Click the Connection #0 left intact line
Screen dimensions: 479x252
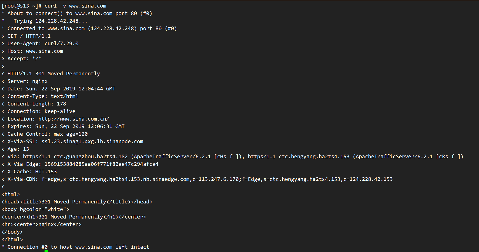pos(78,247)
